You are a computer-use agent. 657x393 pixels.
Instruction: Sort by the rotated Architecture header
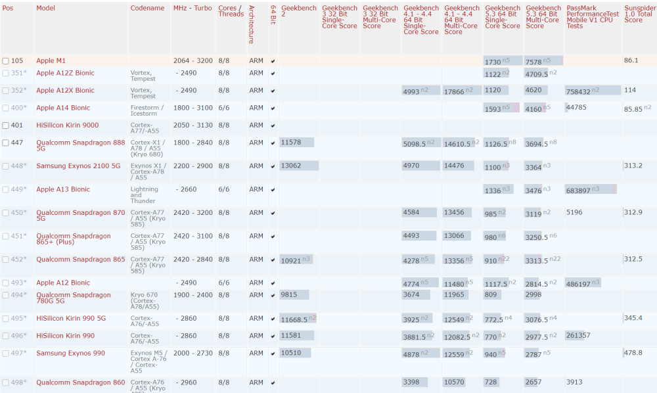252,24
